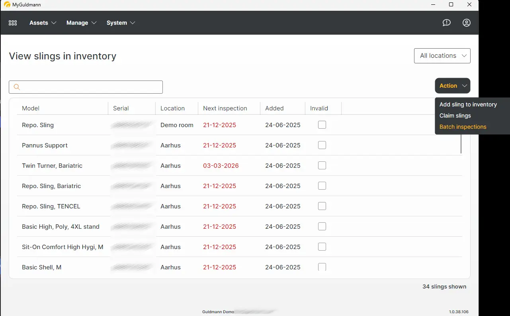The image size is (510, 316).
Task: Choose Add sling to inventory
Action: click(x=468, y=104)
